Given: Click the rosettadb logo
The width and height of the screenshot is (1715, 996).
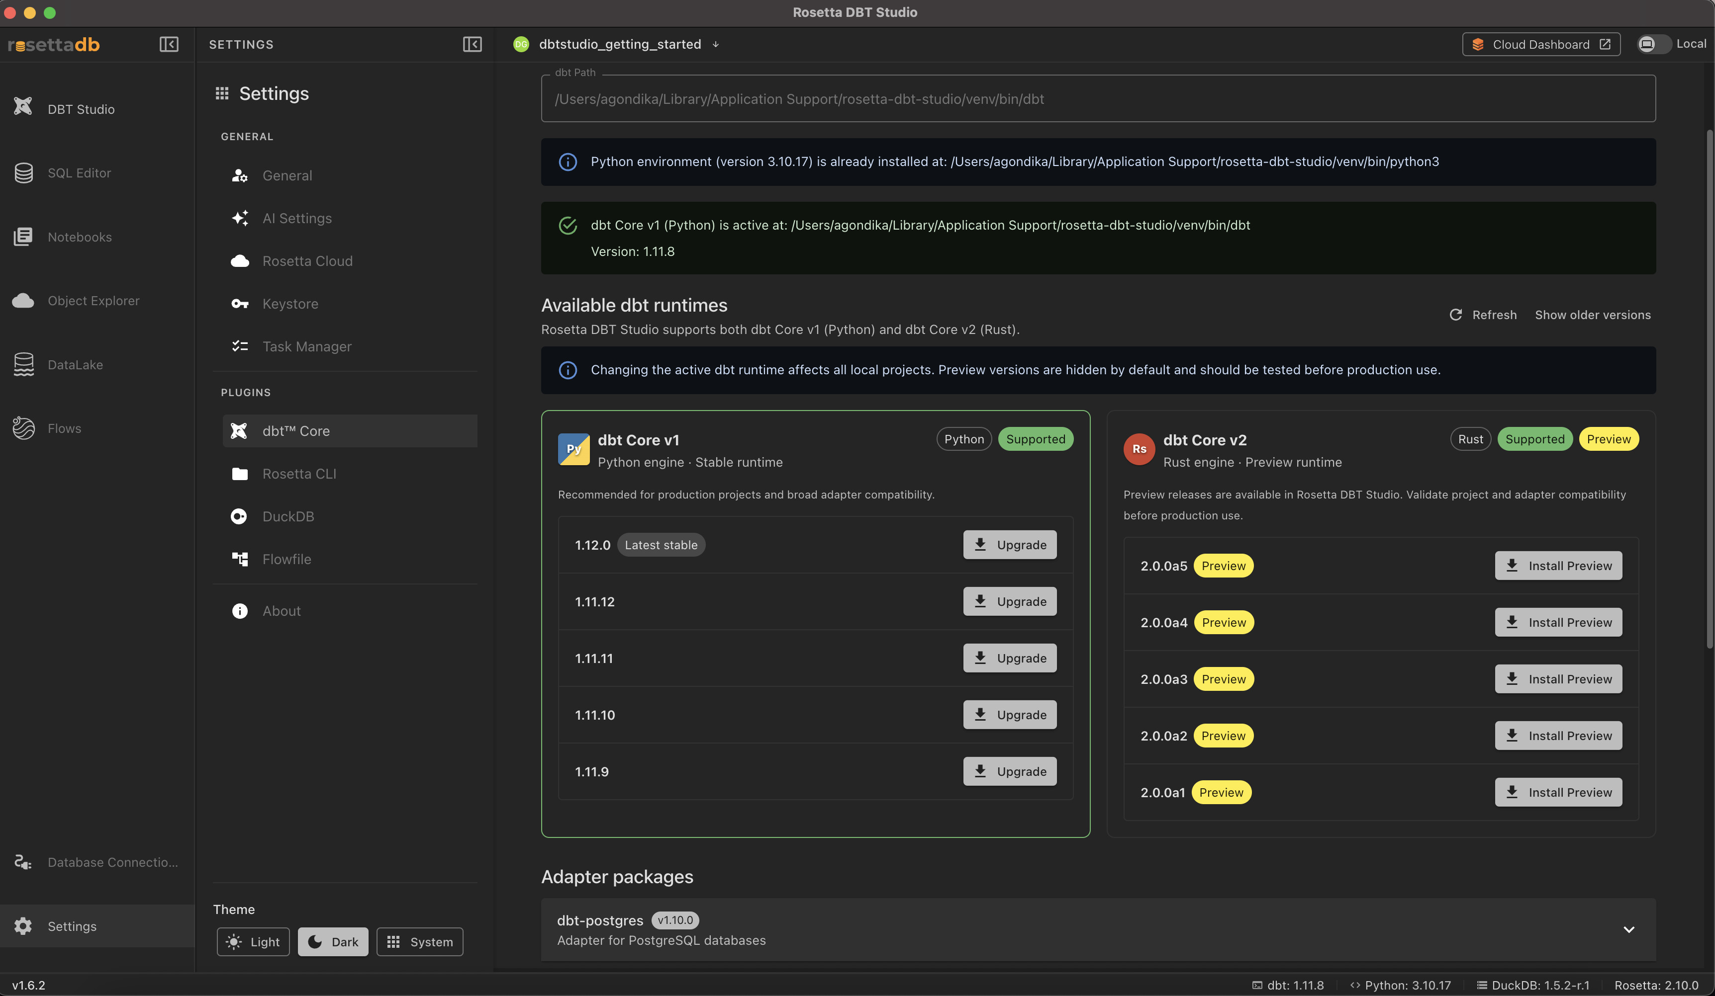Looking at the screenshot, I should pos(54,45).
